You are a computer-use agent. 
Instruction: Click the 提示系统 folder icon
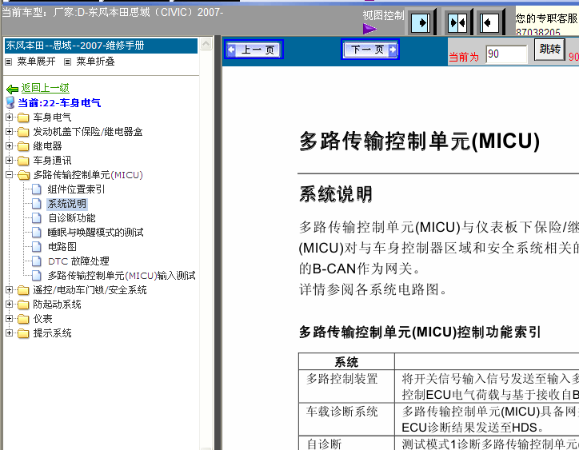tap(23, 333)
